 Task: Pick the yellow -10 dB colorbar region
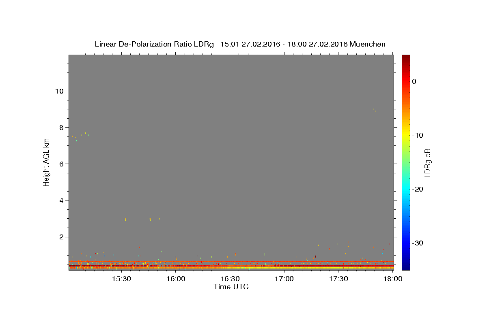406,135
